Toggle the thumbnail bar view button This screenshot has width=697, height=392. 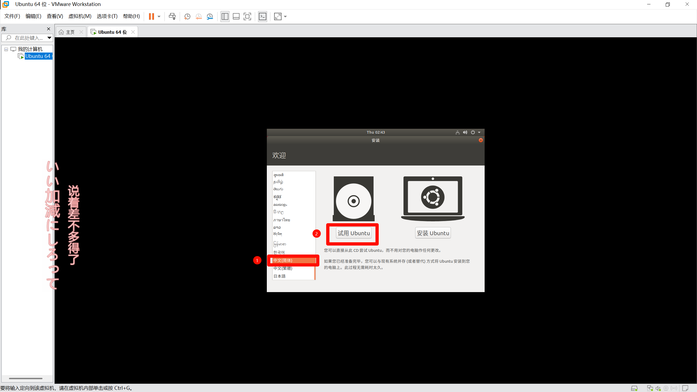coord(236,17)
